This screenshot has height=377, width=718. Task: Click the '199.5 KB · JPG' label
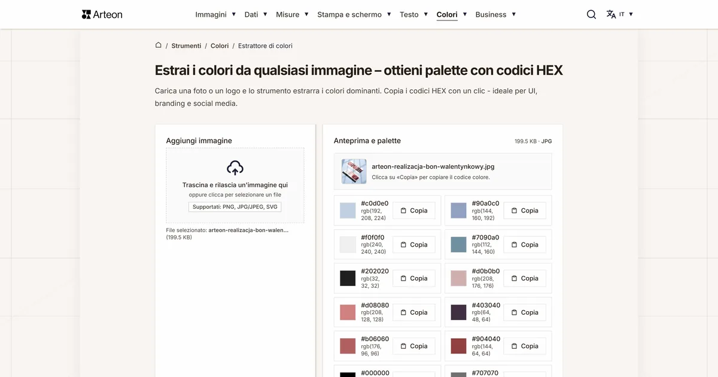pyautogui.click(x=533, y=141)
